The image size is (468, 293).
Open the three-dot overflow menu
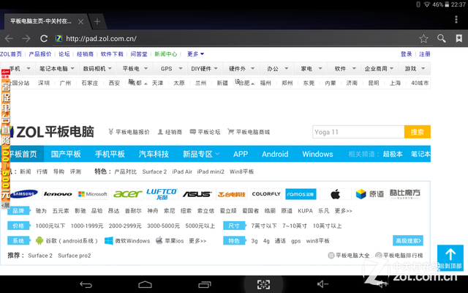[x=456, y=20]
